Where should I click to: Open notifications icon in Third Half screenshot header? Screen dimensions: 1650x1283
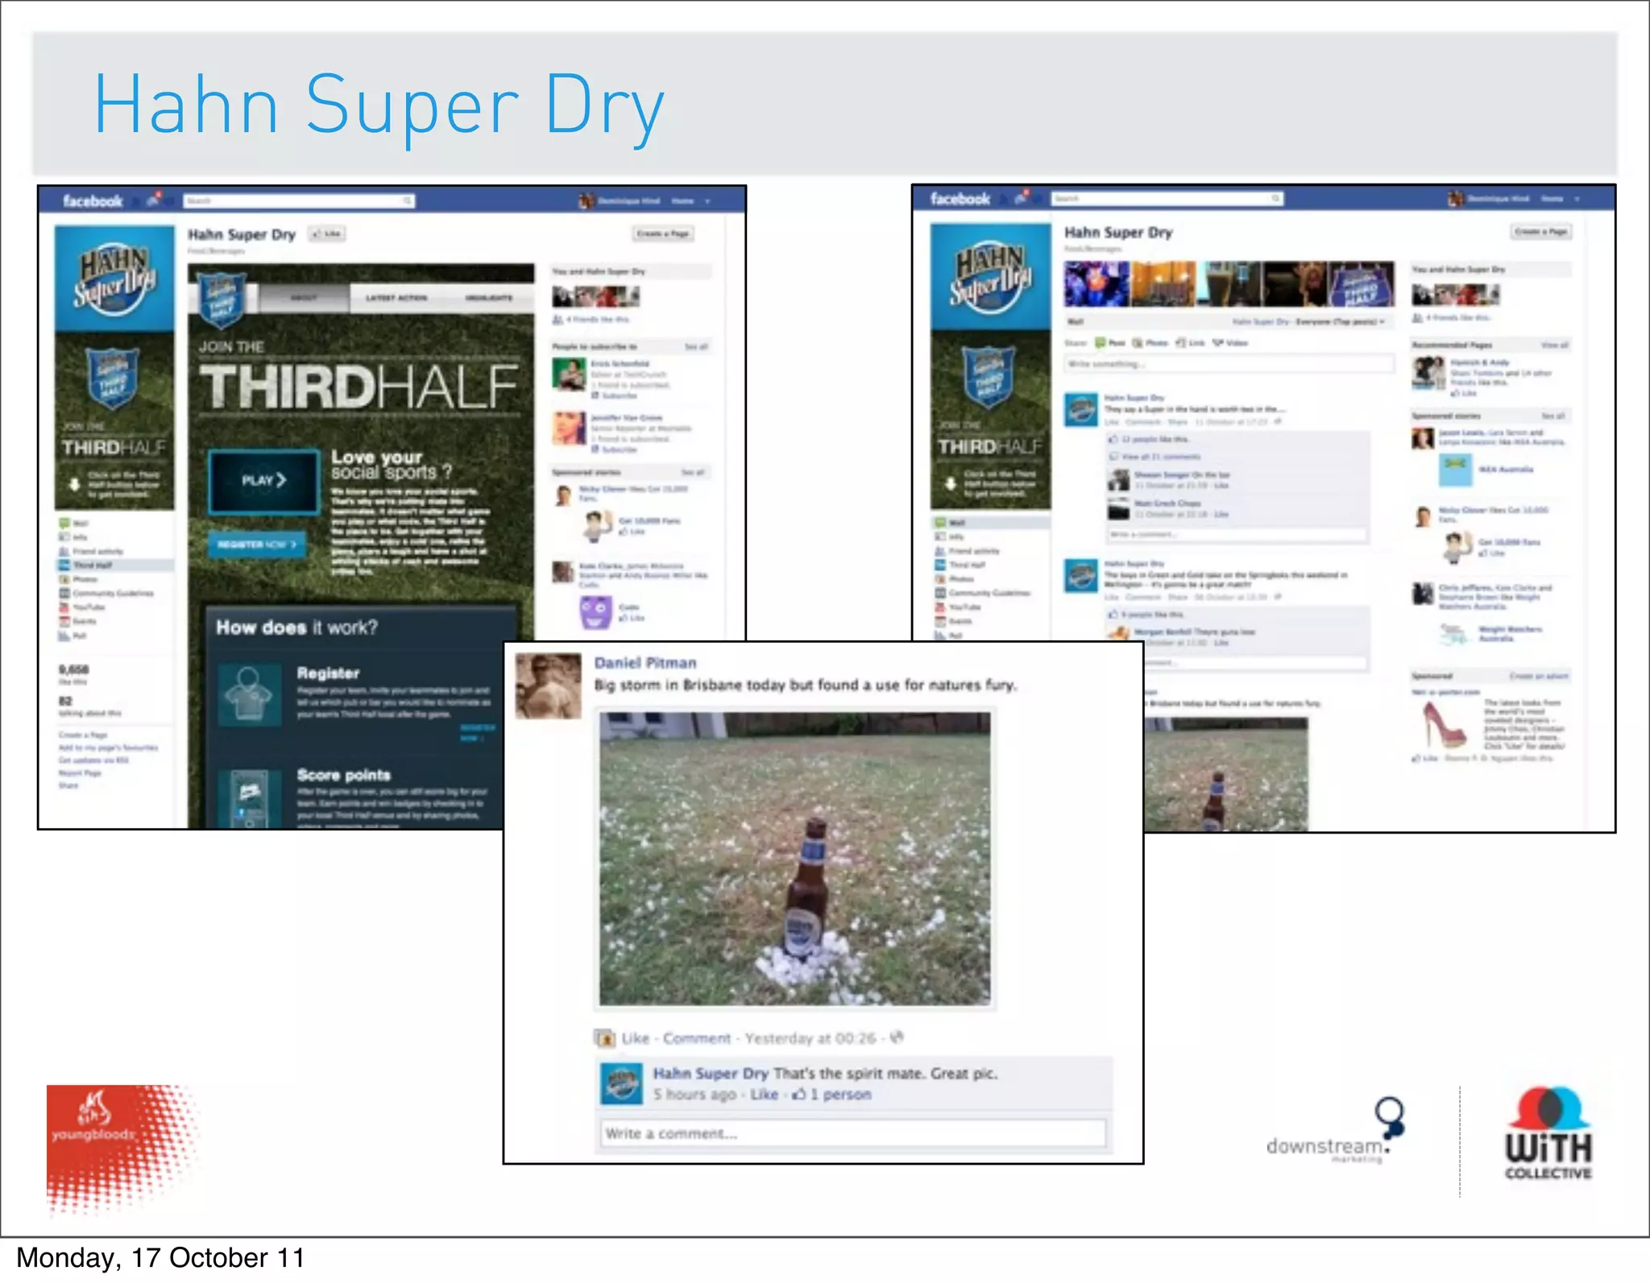[x=155, y=200]
